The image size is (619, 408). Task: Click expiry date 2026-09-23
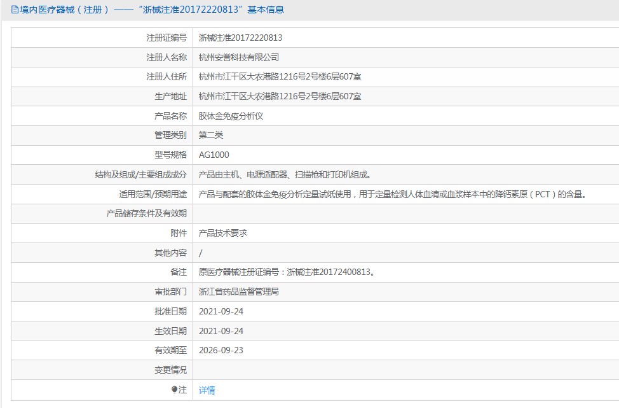[221, 350]
